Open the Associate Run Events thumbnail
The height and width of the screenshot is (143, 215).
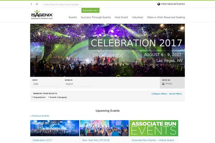[154, 128]
